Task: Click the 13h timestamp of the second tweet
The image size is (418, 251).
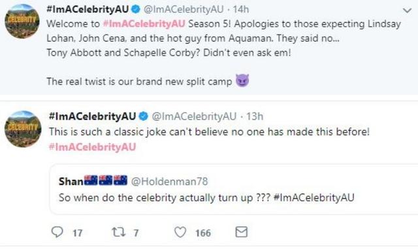Action: click(255, 116)
